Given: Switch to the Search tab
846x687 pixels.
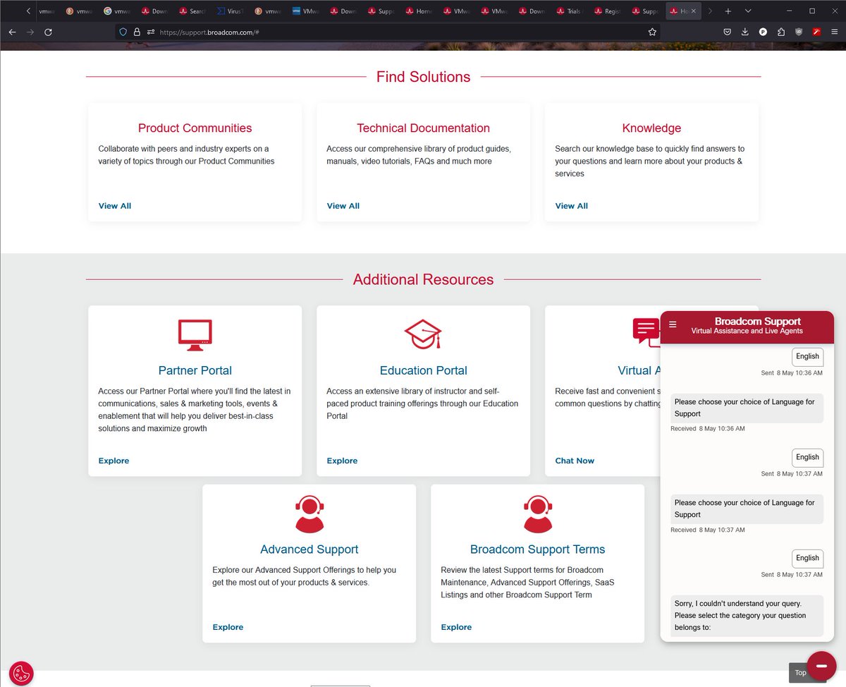Looking at the screenshot, I should tap(192, 11).
